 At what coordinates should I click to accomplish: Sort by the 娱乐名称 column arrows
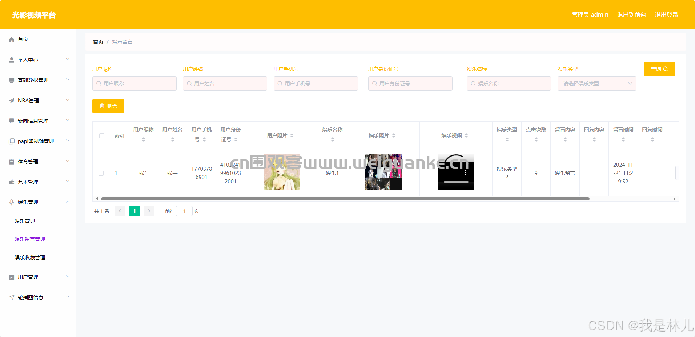(333, 139)
